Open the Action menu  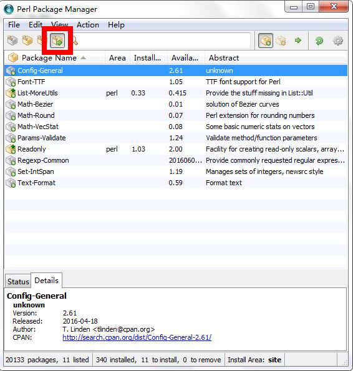tap(88, 24)
